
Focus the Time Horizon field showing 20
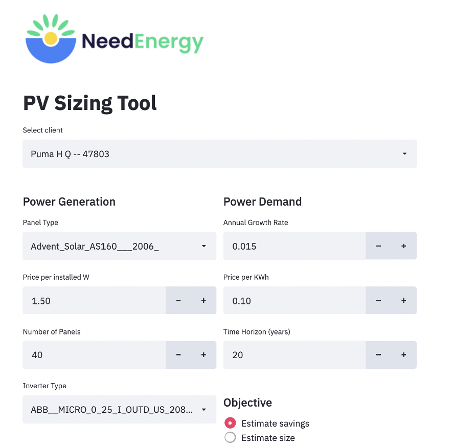click(x=294, y=355)
